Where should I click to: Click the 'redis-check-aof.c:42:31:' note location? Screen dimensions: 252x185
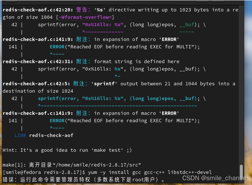[x=38, y=62]
